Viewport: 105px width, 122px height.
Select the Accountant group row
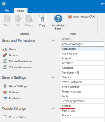click(82, 49)
